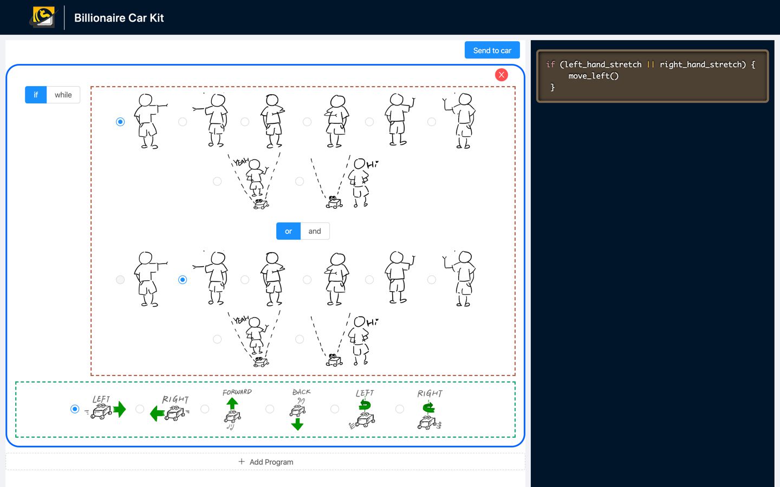Switch the logical operator to and
Viewport: 780px width, 487px height.
pos(315,231)
